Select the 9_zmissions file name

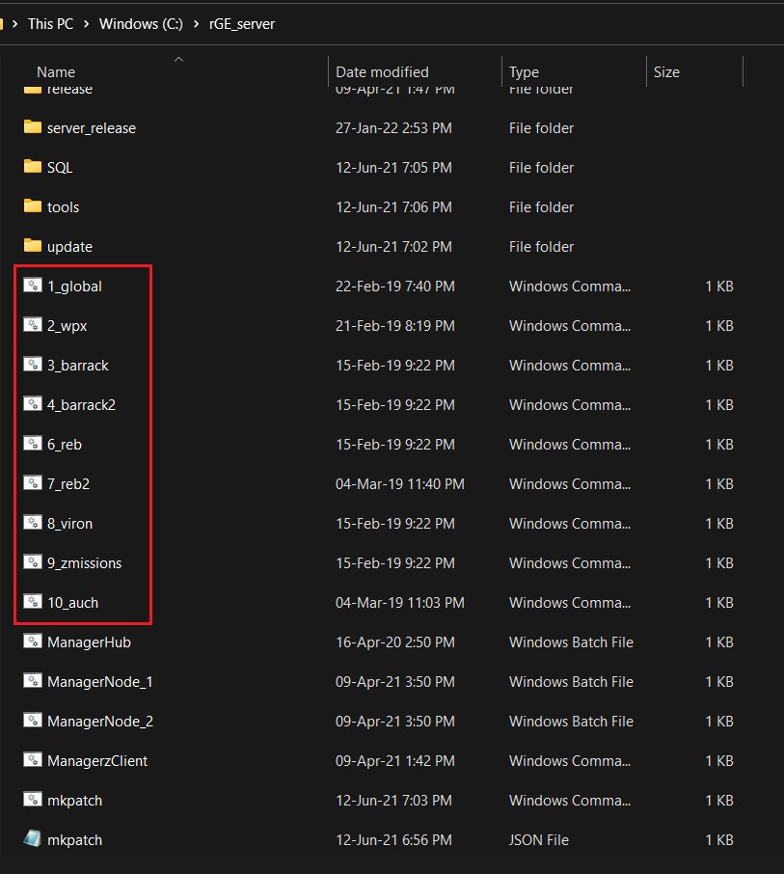[84, 562]
